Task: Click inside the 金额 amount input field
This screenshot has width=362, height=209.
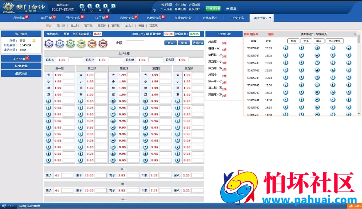Action: pos(135,42)
